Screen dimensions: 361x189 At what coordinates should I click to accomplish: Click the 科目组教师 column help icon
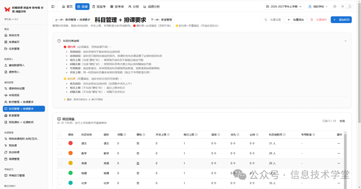[x=284, y=135]
